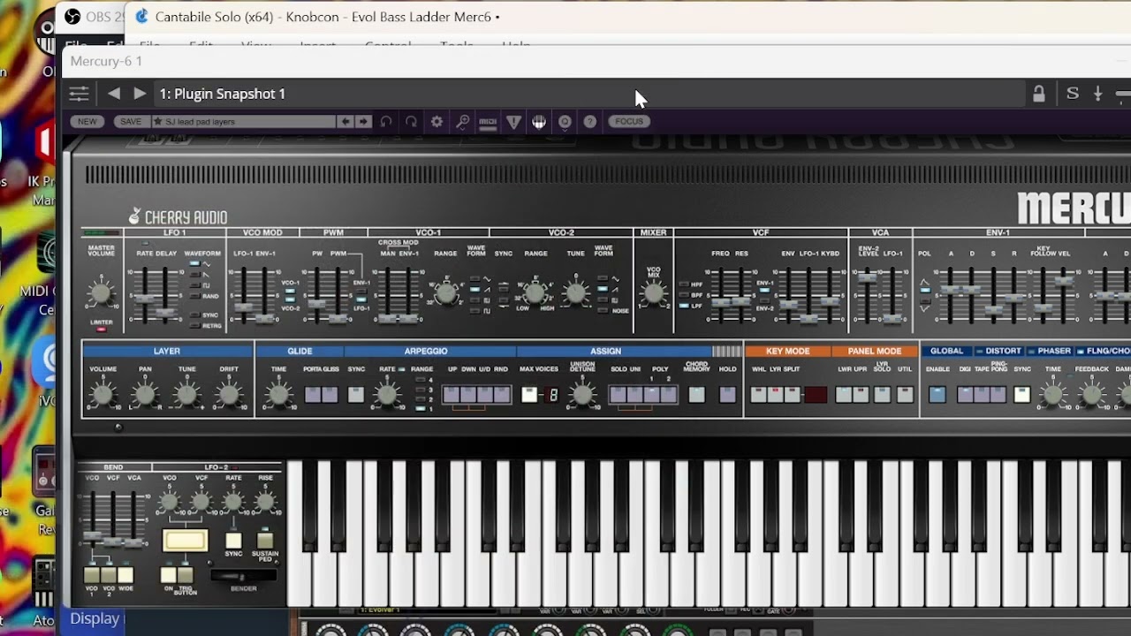Select LFO 1 sine waveform button

(x=196, y=264)
